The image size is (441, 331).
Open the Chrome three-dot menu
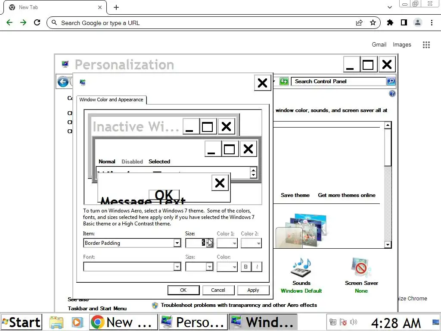[x=432, y=23]
